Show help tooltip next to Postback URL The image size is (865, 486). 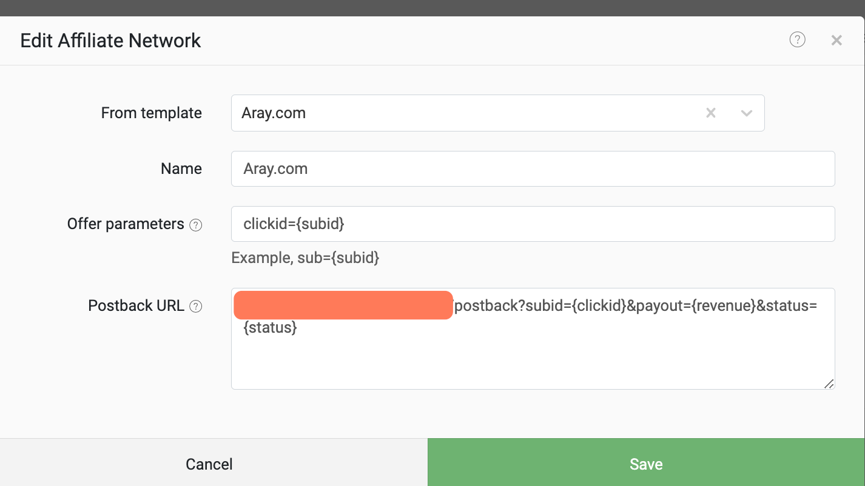coord(195,307)
